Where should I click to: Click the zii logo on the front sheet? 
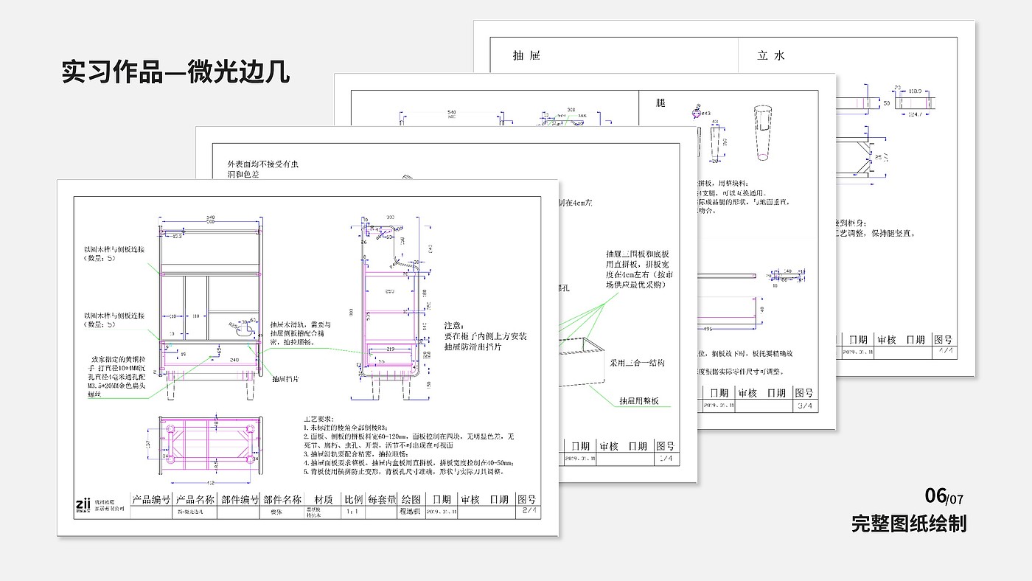pyautogui.click(x=83, y=504)
